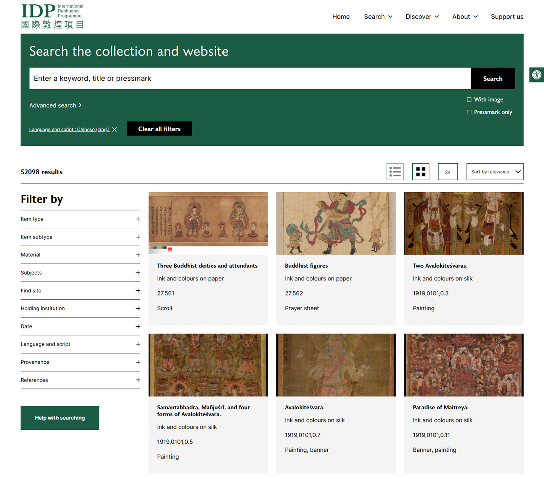
Task: Click Clear all filters button
Action: click(159, 129)
